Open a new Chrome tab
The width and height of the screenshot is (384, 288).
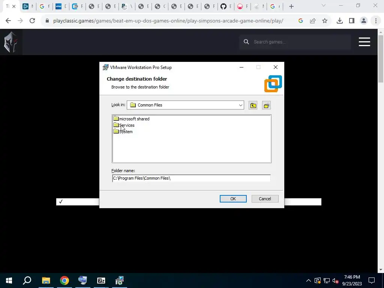pyautogui.click(x=291, y=7)
